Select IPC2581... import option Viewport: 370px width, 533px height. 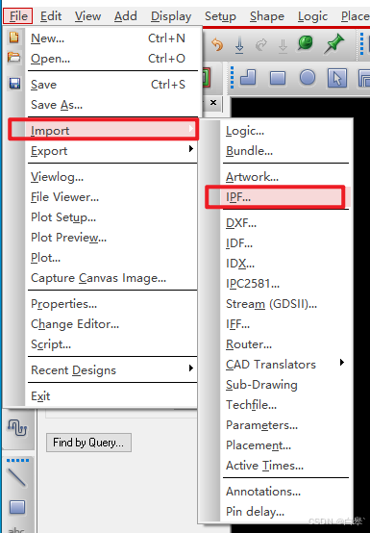[285, 284]
